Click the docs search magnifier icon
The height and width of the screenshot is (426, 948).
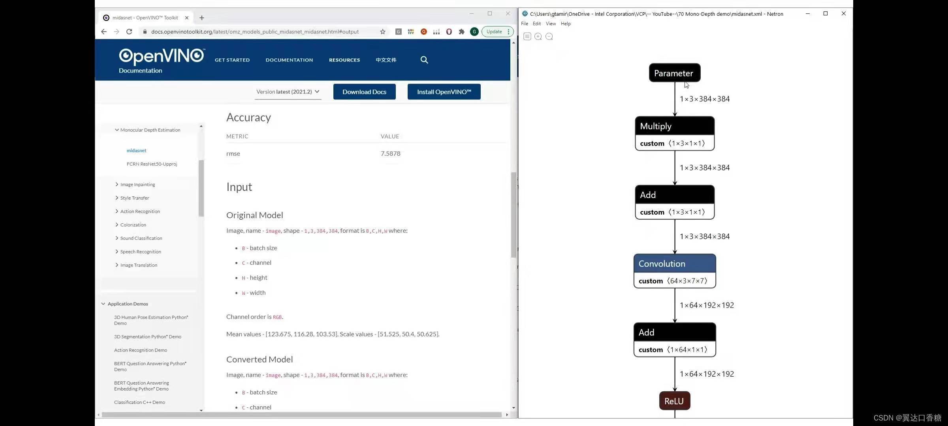pos(424,60)
